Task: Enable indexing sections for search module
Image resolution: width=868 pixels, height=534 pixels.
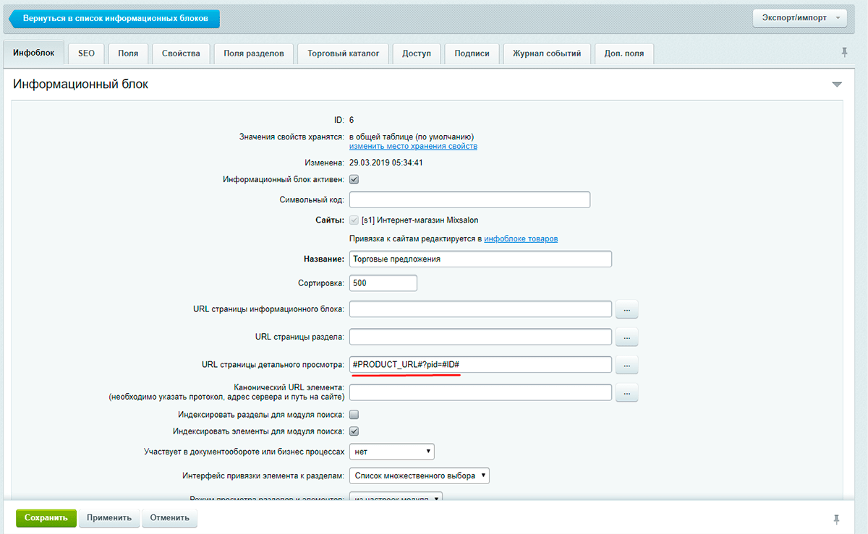Action: 354,415
